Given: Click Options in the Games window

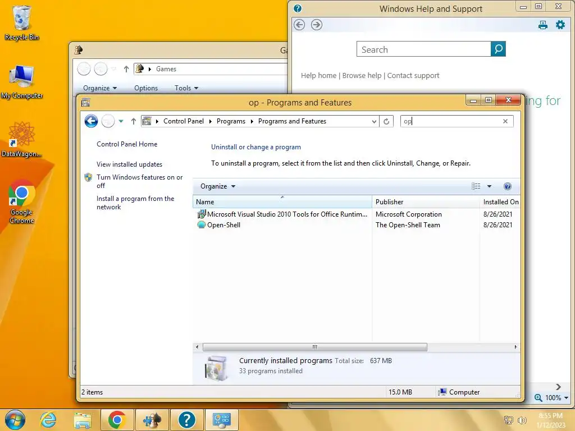Looking at the screenshot, I should click(x=146, y=88).
